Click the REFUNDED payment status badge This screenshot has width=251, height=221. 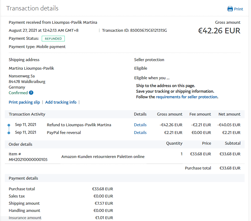point(53,39)
